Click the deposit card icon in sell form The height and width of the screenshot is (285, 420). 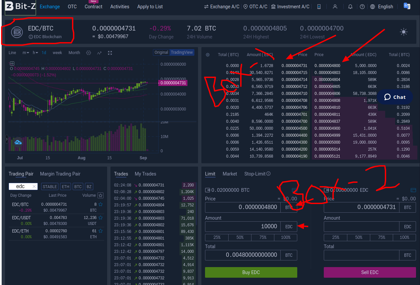pos(413,190)
